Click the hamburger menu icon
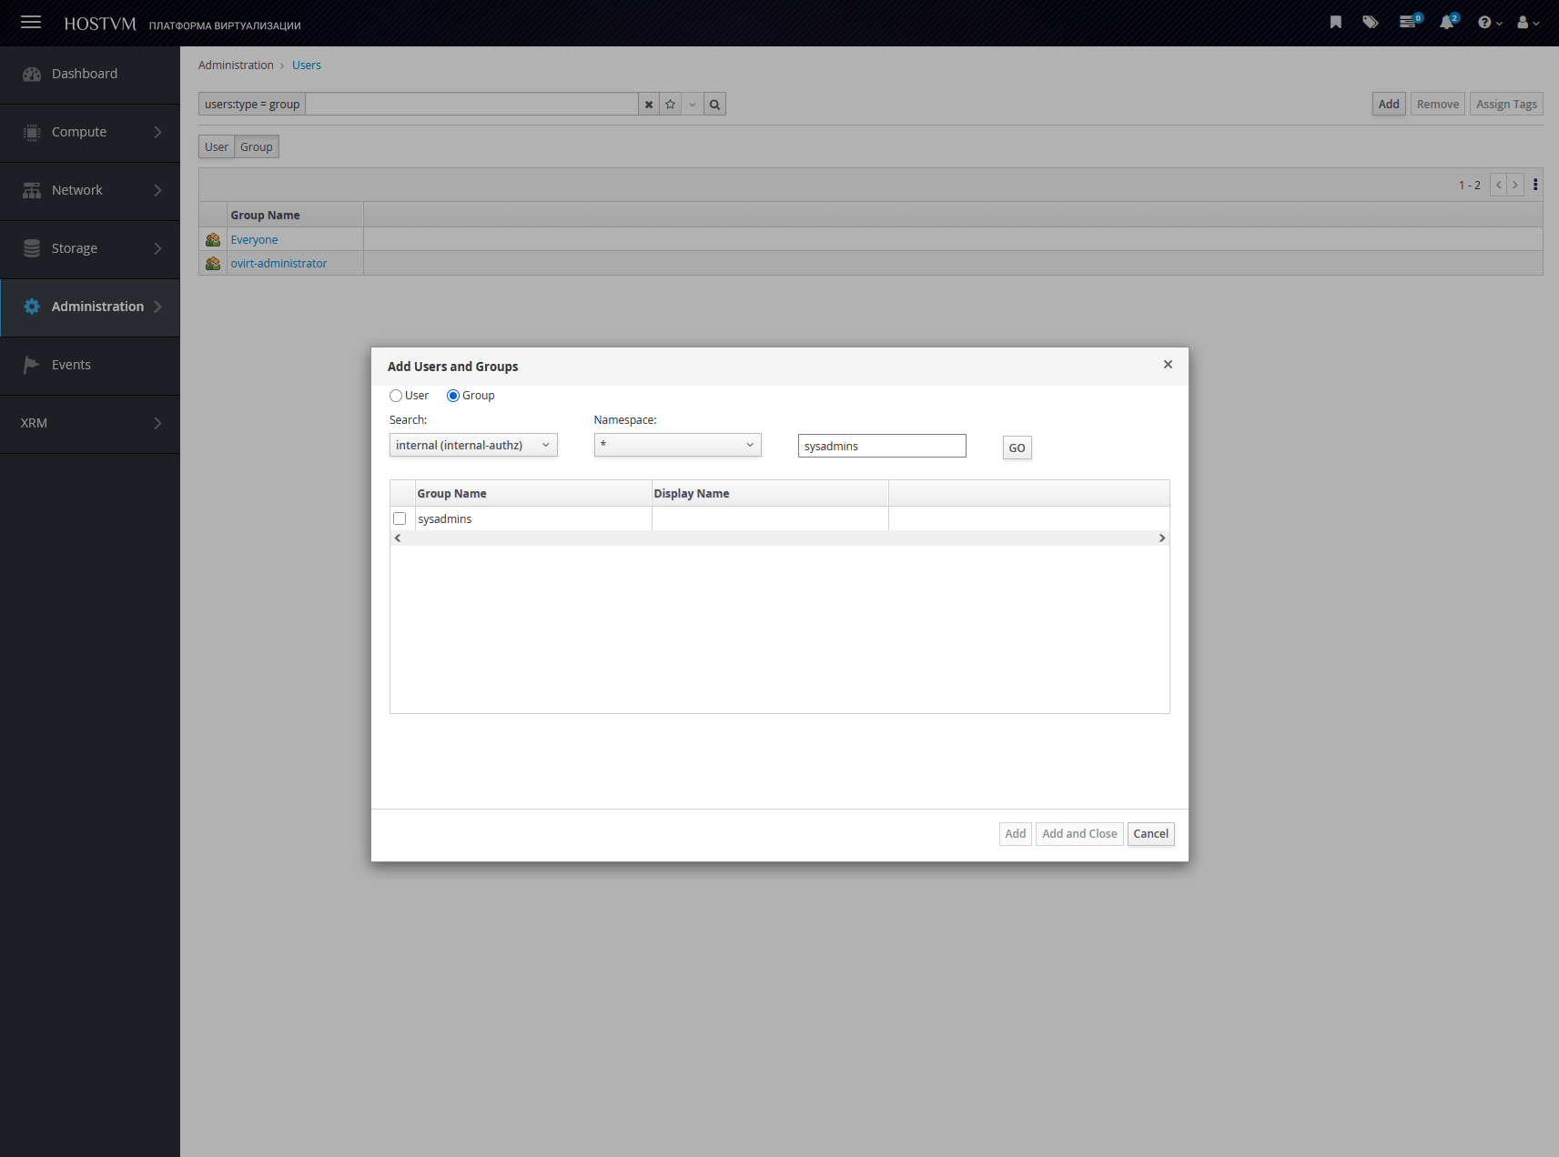This screenshot has height=1157, width=1559. [x=31, y=23]
